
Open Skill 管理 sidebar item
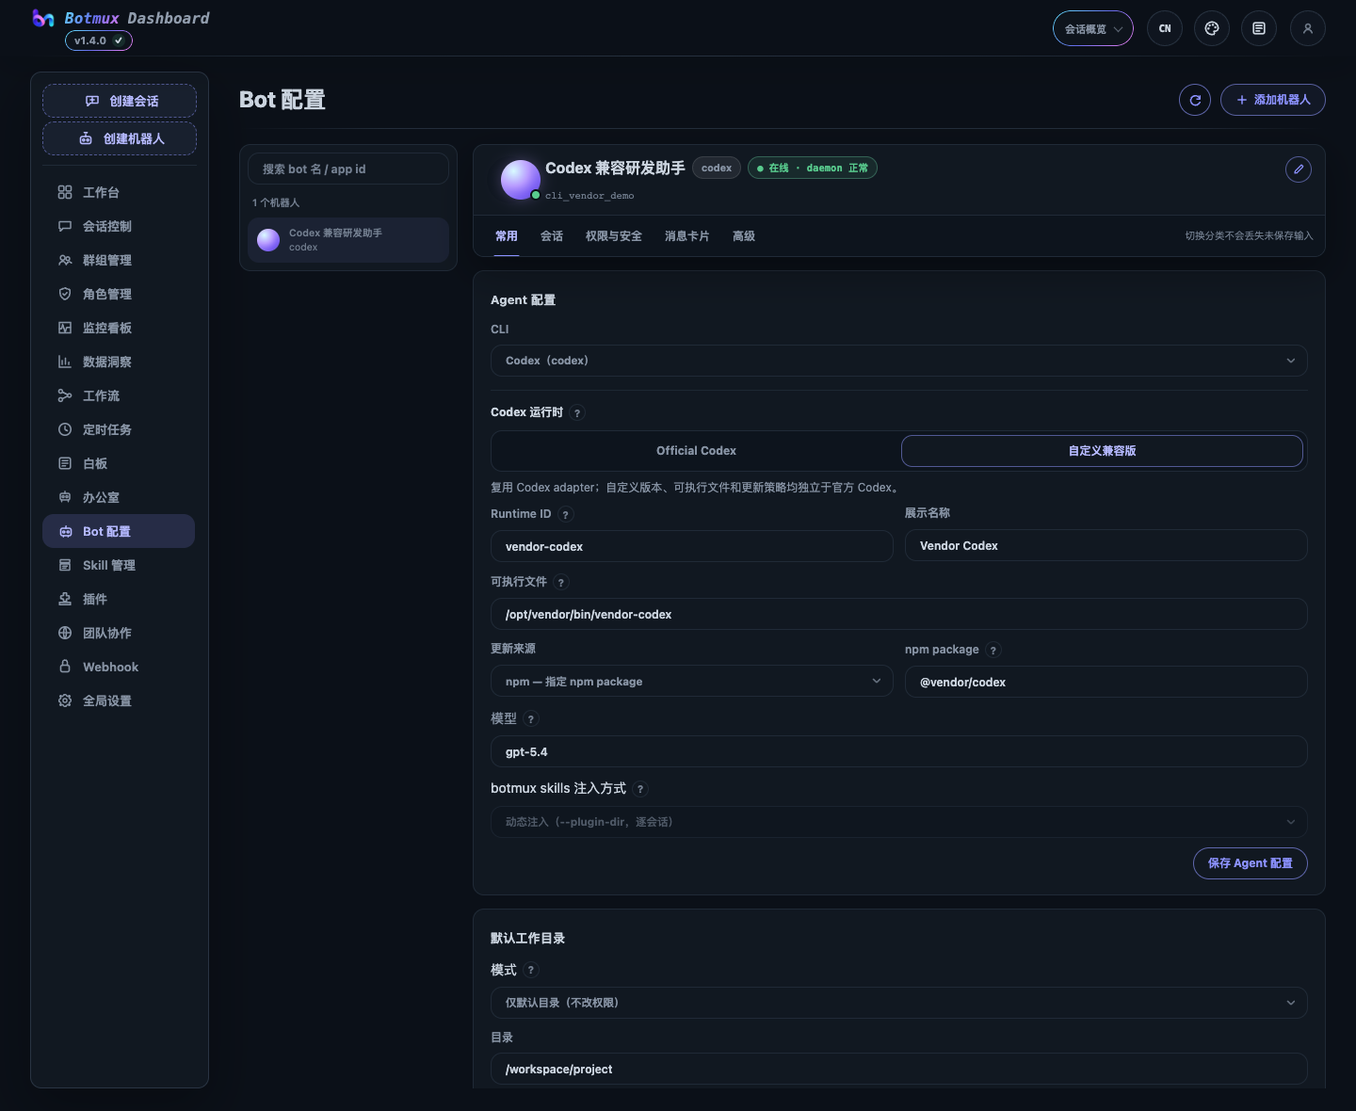(119, 565)
